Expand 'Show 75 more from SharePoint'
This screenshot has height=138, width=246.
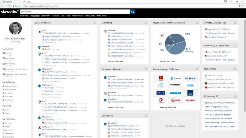point(52,97)
